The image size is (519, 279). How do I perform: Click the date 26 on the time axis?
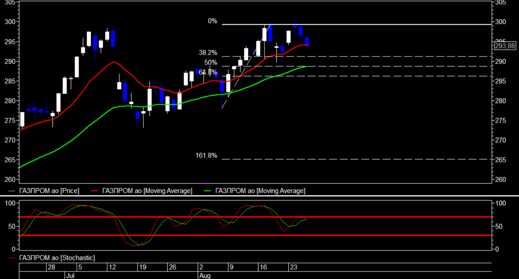(x=172, y=267)
